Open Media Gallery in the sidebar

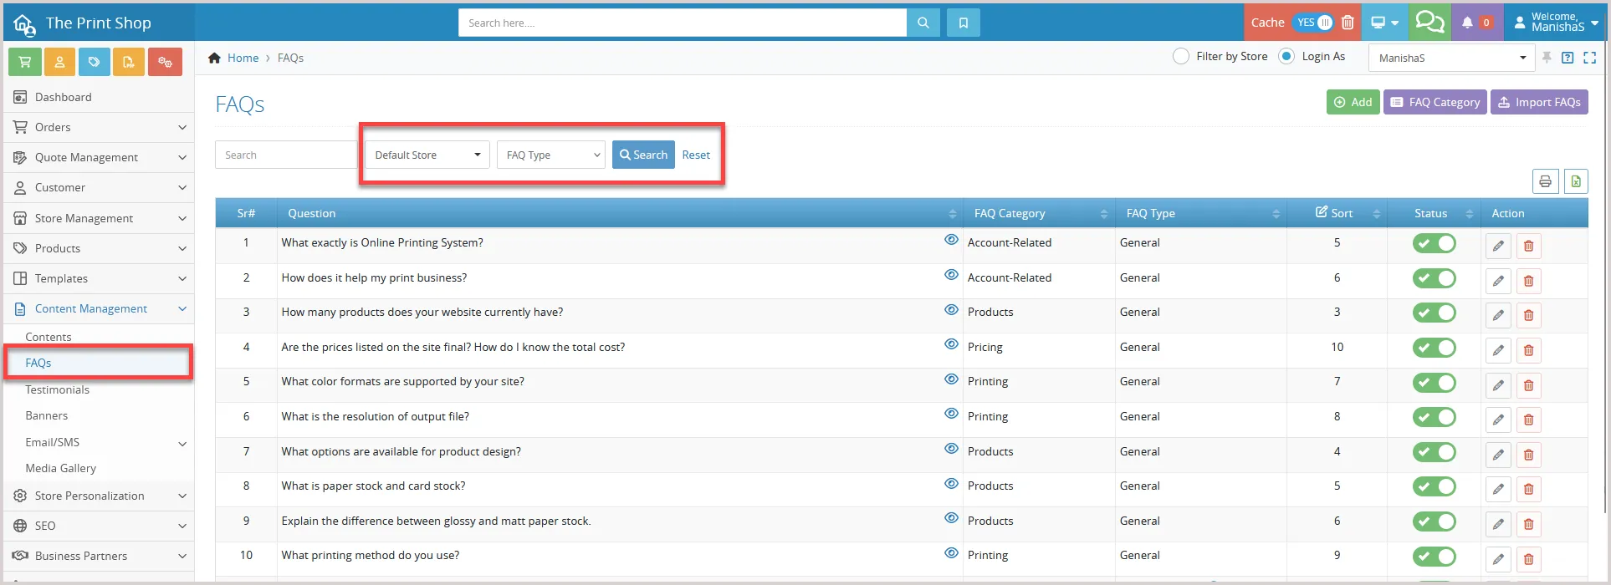tap(61, 468)
